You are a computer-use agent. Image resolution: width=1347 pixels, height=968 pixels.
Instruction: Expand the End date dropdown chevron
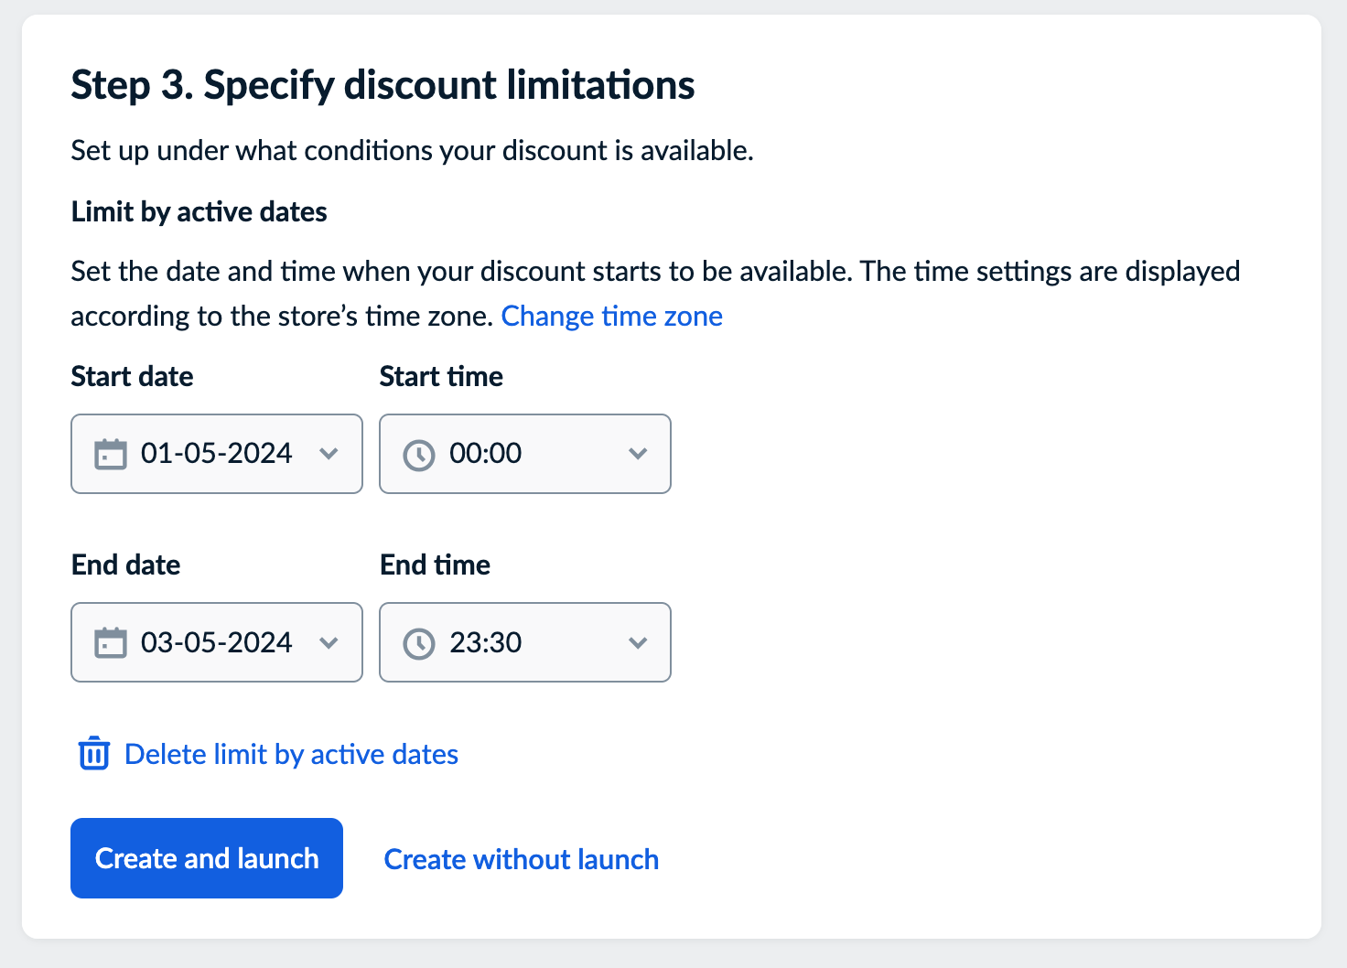click(329, 642)
